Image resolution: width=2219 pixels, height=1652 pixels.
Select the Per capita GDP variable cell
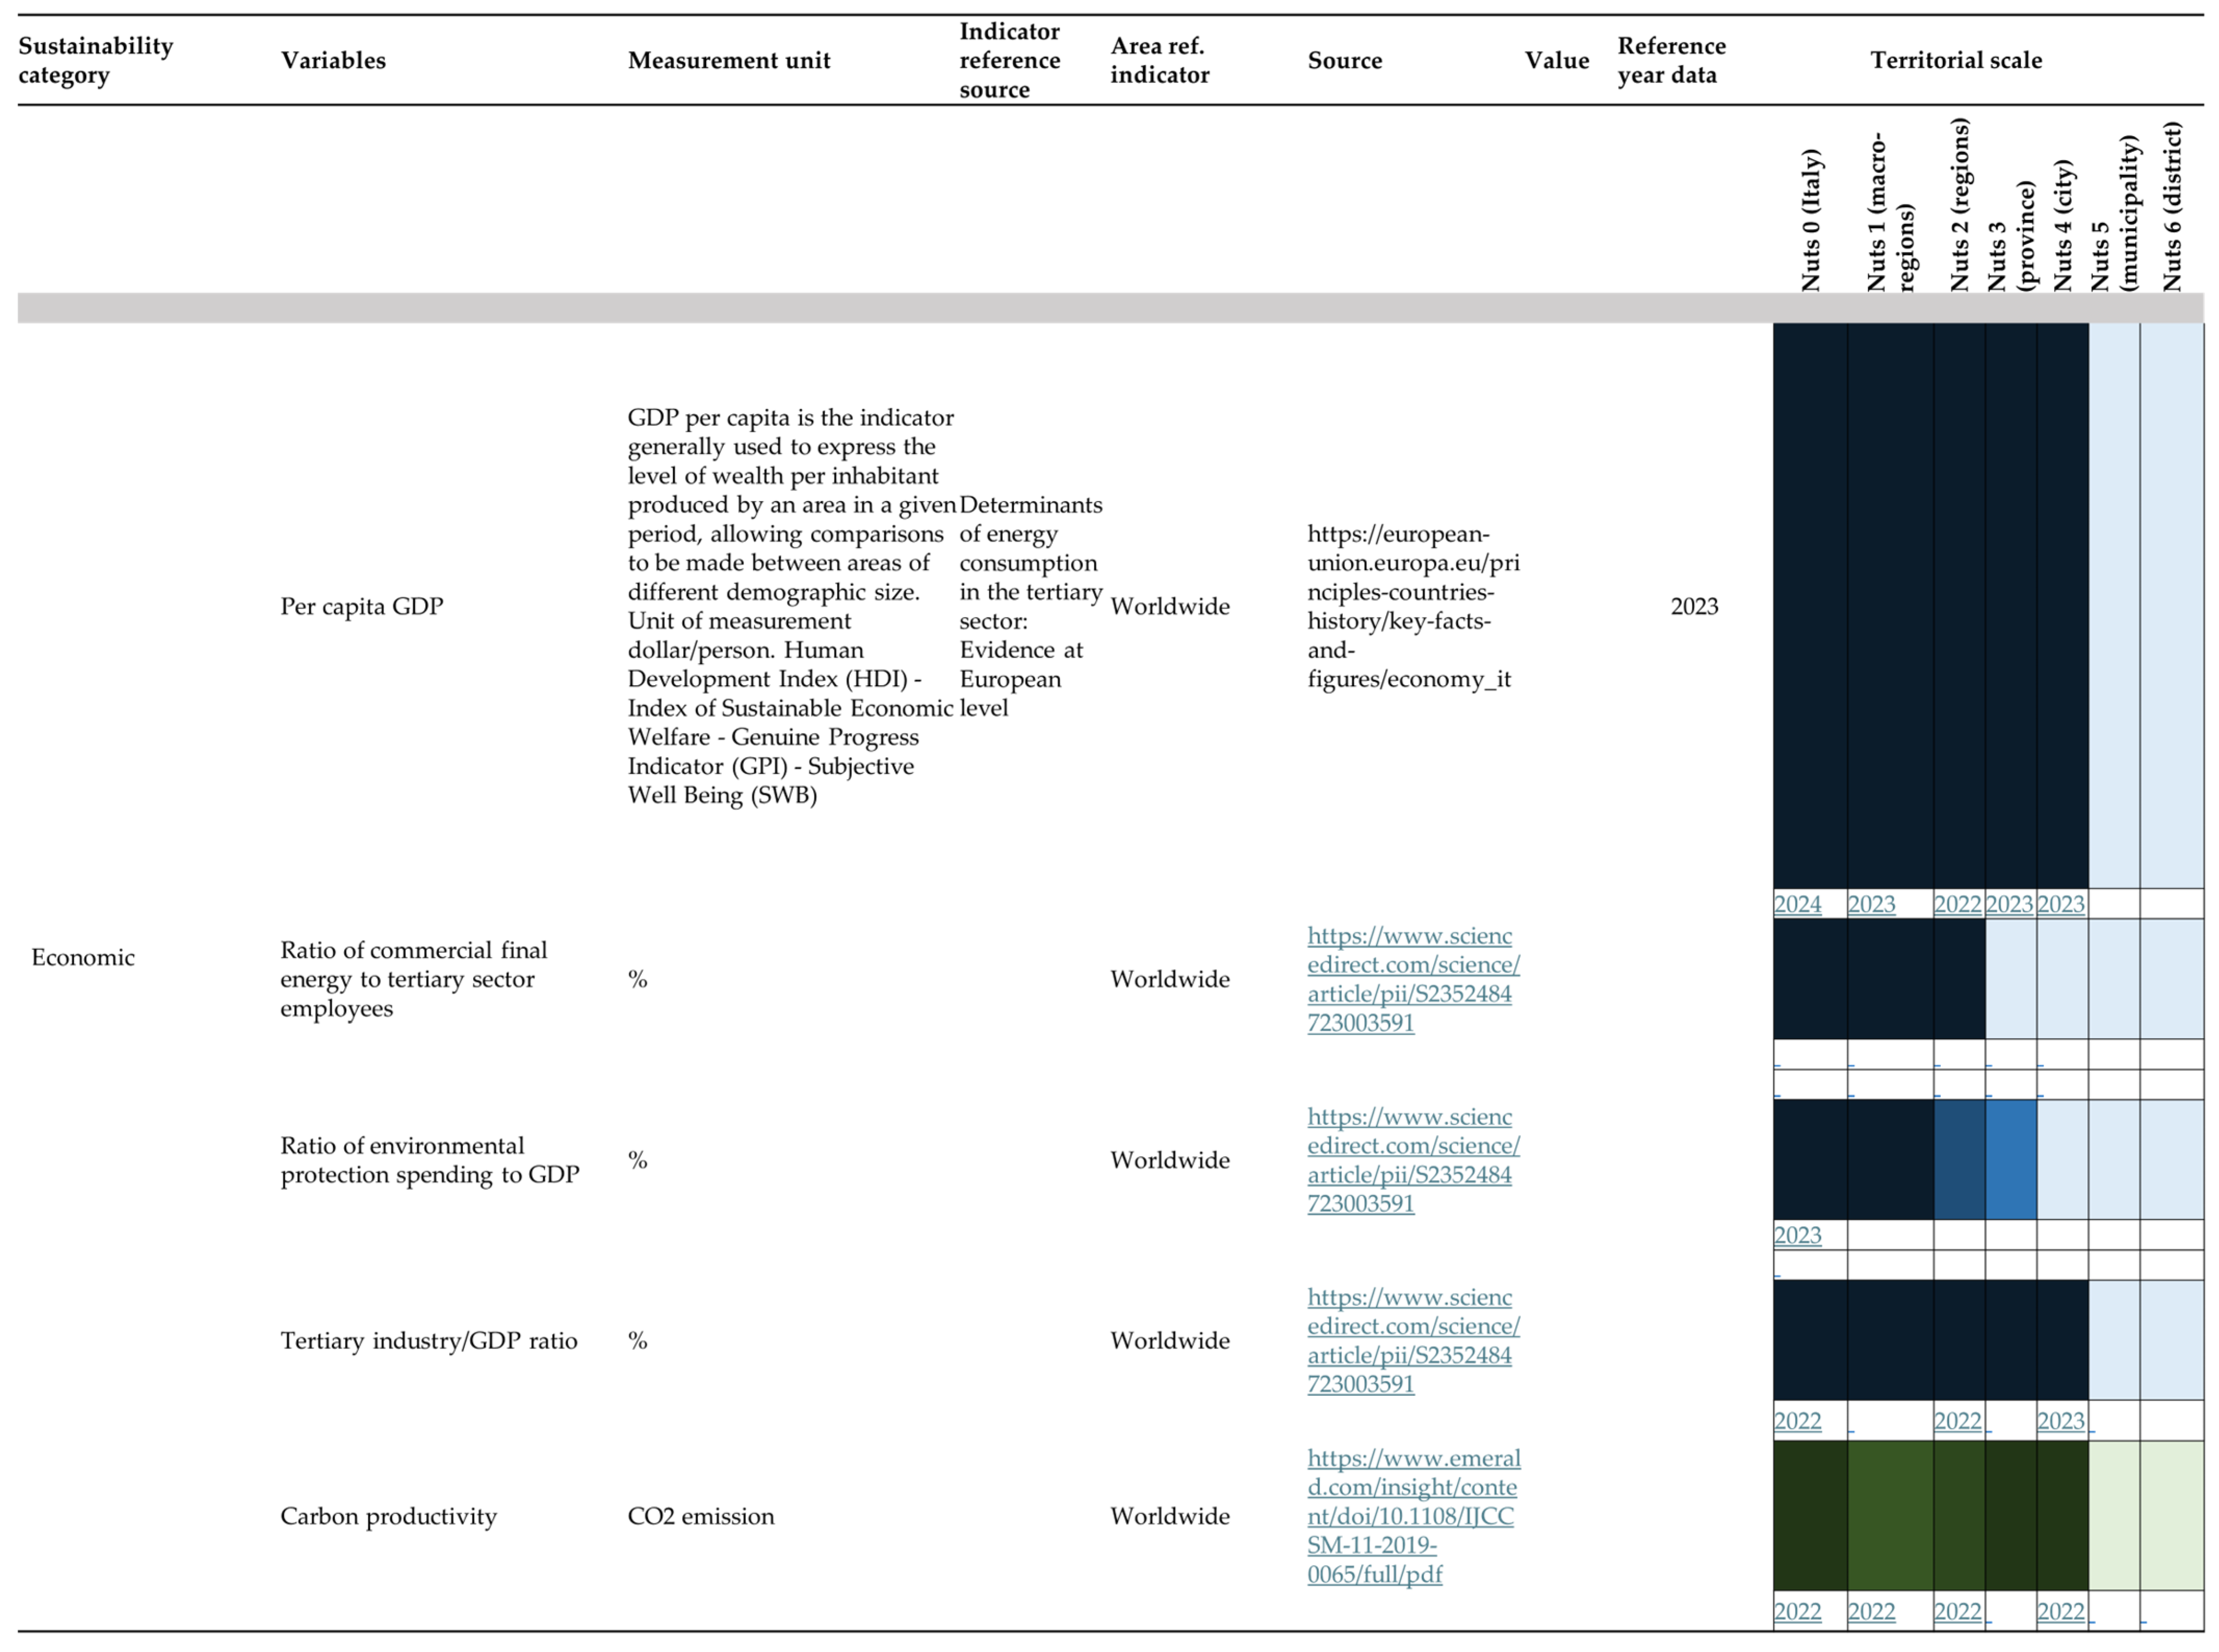(361, 606)
